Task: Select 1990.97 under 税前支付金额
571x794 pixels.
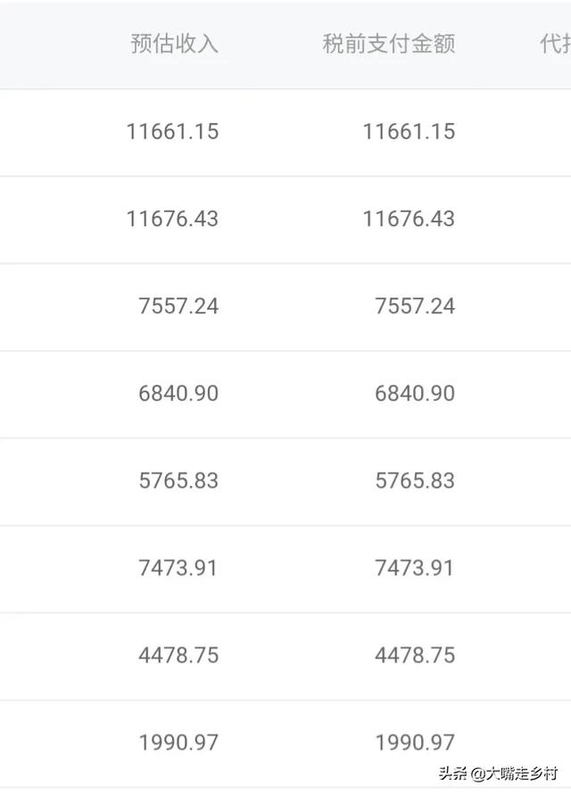Action: point(415,743)
